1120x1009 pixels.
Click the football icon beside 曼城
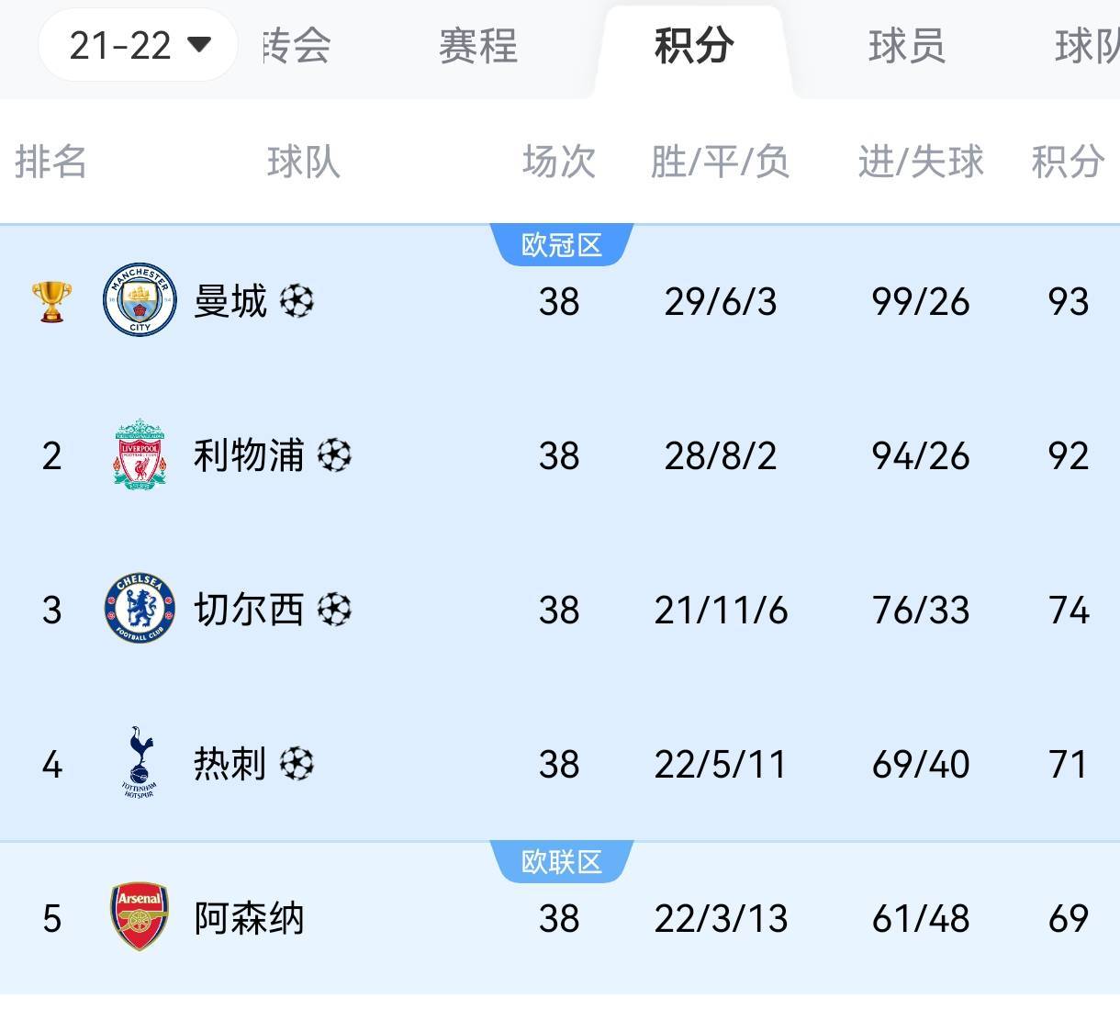[297, 301]
